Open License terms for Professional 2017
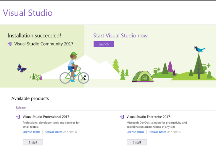Viewport: 216px width, 149px height. tap(31, 132)
